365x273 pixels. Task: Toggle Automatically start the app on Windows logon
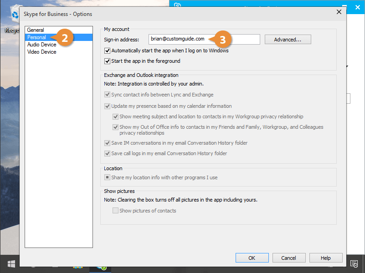(108, 51)
